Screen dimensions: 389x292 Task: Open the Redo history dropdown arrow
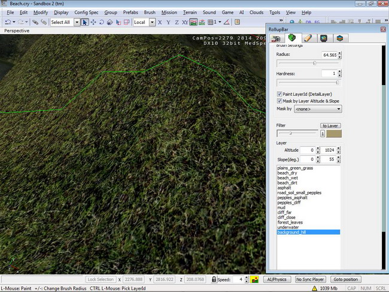pyautogui.click(x=26, y=22)
